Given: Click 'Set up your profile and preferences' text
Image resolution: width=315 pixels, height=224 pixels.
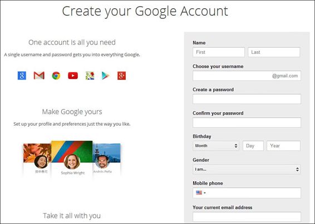Looking at the screenshot, I should tap(72, 124).
